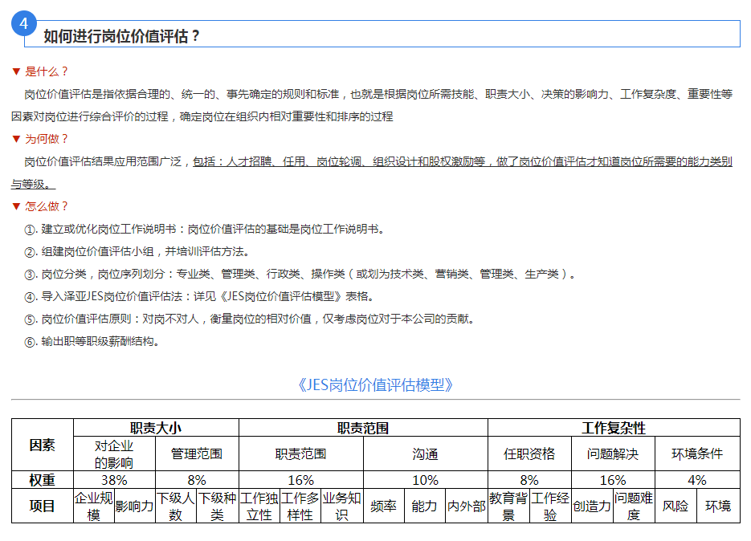This screenshot has width=751, height=541.
Task: Click the circled ② step marker
Action: [31, 251]
